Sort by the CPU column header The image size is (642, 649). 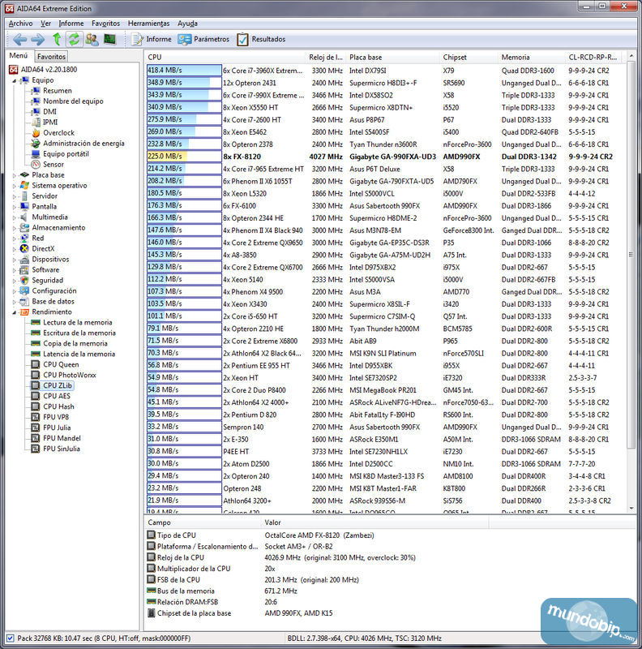pos(225,57)
